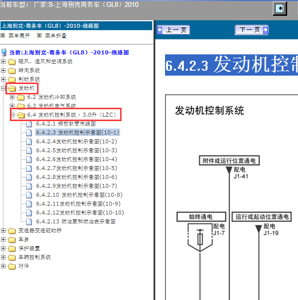Click page icon of 6.4.2.12 示意图(10-10)
The image size is (298, 300).
coord(29,213)
